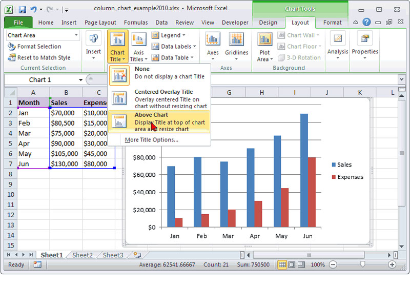Viewport: 410px width, 287px height.
Task: Open Data Labels dropdown arrow
Action: click(x=194, y=46)
